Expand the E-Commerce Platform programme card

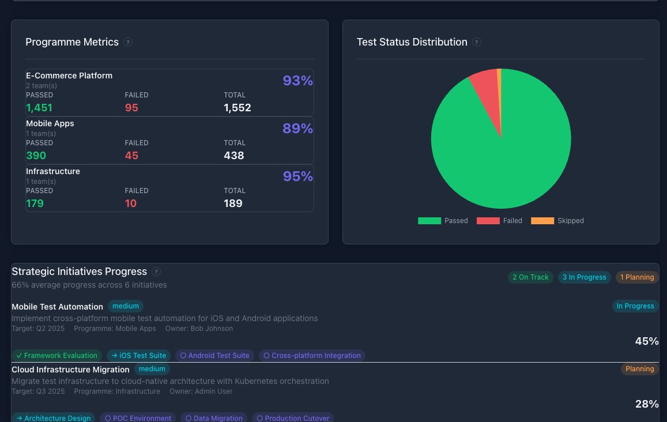click(x=169, y=92)
